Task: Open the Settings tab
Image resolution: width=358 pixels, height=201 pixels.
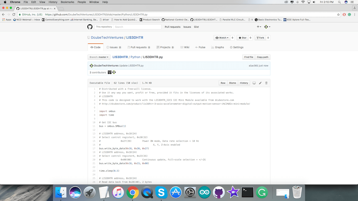Action: coord(237,47)
